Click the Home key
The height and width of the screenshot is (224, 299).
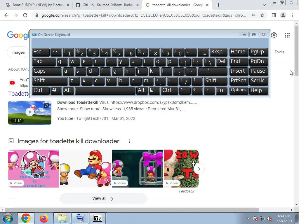point(239,52)
